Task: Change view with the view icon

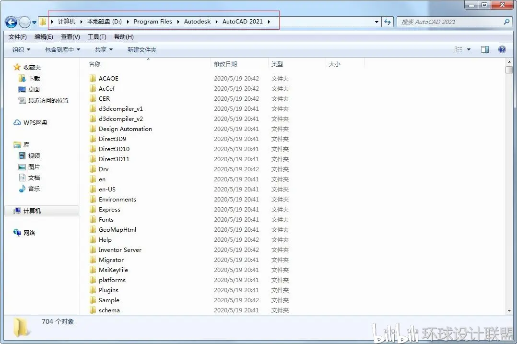Action: click(458, 49)
